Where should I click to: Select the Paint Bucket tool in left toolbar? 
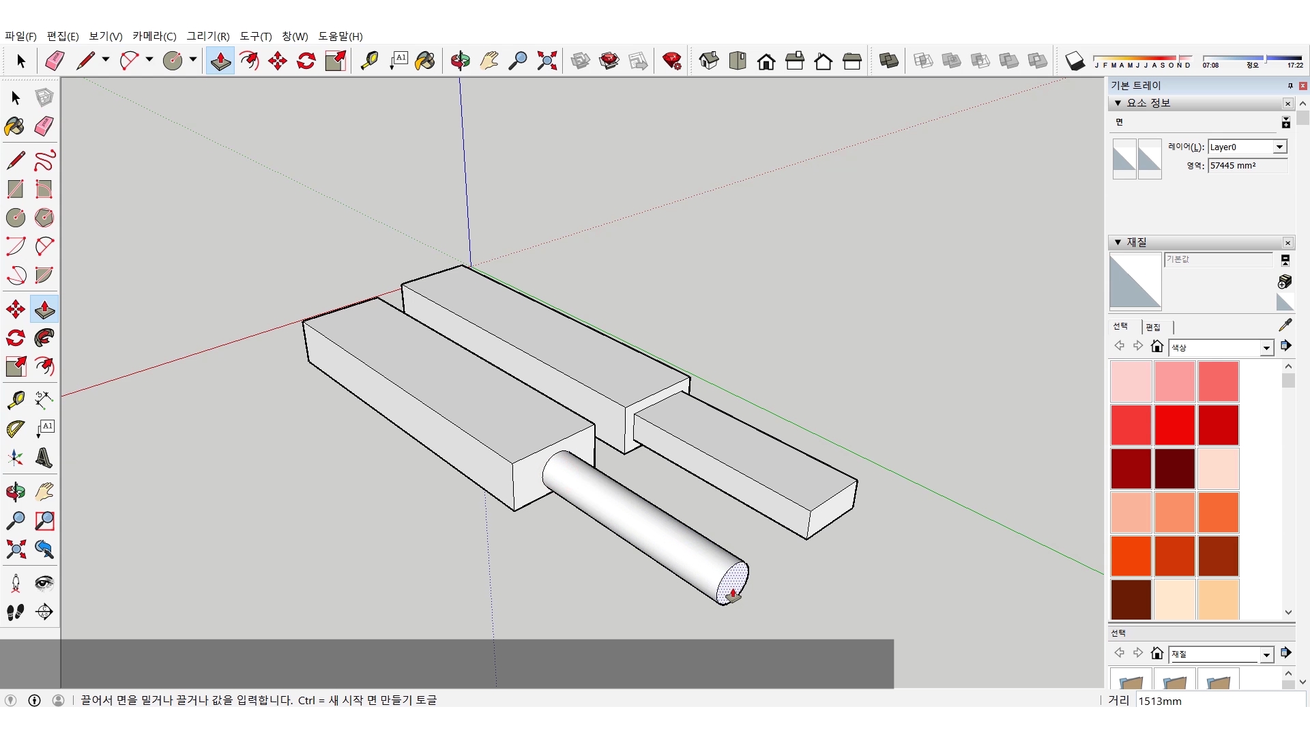coord(15,126)
